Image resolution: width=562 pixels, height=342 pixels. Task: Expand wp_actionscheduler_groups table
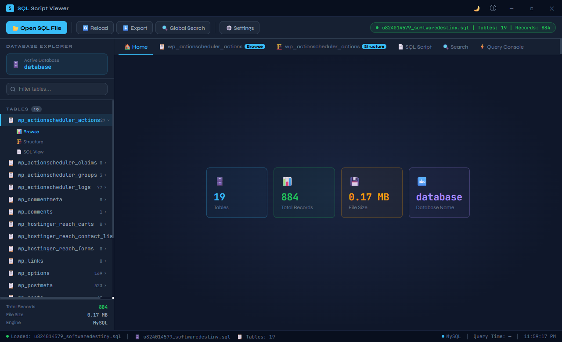[56, 175]
